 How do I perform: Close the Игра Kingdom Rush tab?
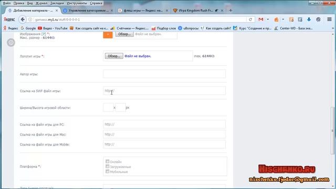pos(222,10)
